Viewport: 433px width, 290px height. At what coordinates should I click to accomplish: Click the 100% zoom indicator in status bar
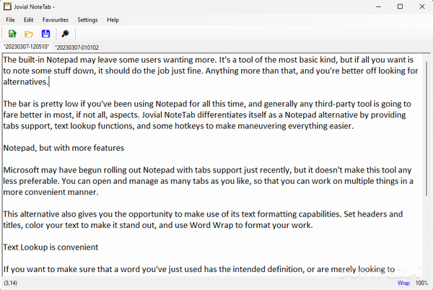pyautogui.click(x=421, y=283)
